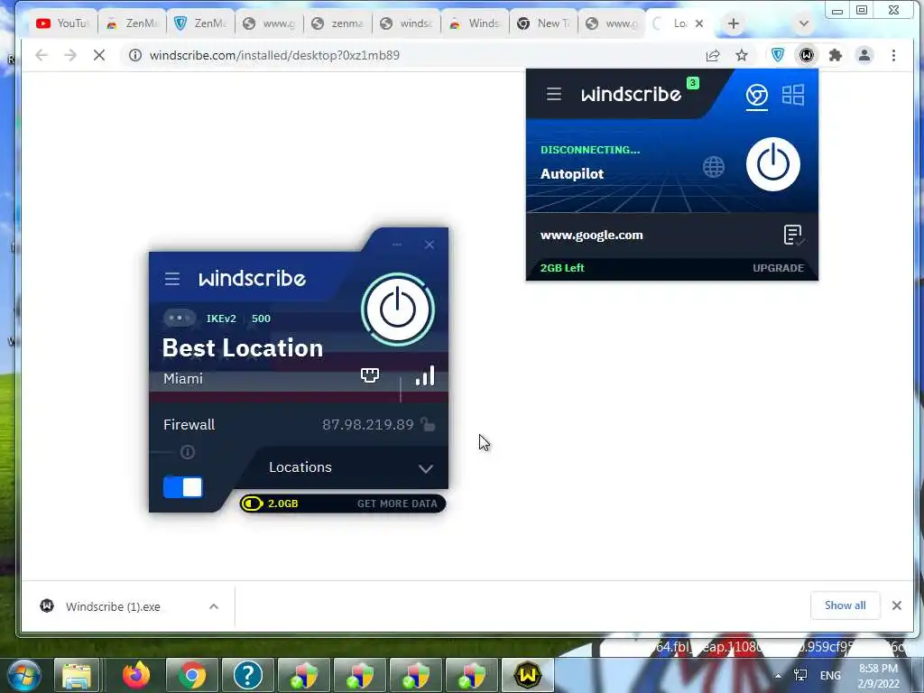Open the Windscribe desktop app hamburger menu
Screen dimensions: 924x693
click(x=172, y=279)
